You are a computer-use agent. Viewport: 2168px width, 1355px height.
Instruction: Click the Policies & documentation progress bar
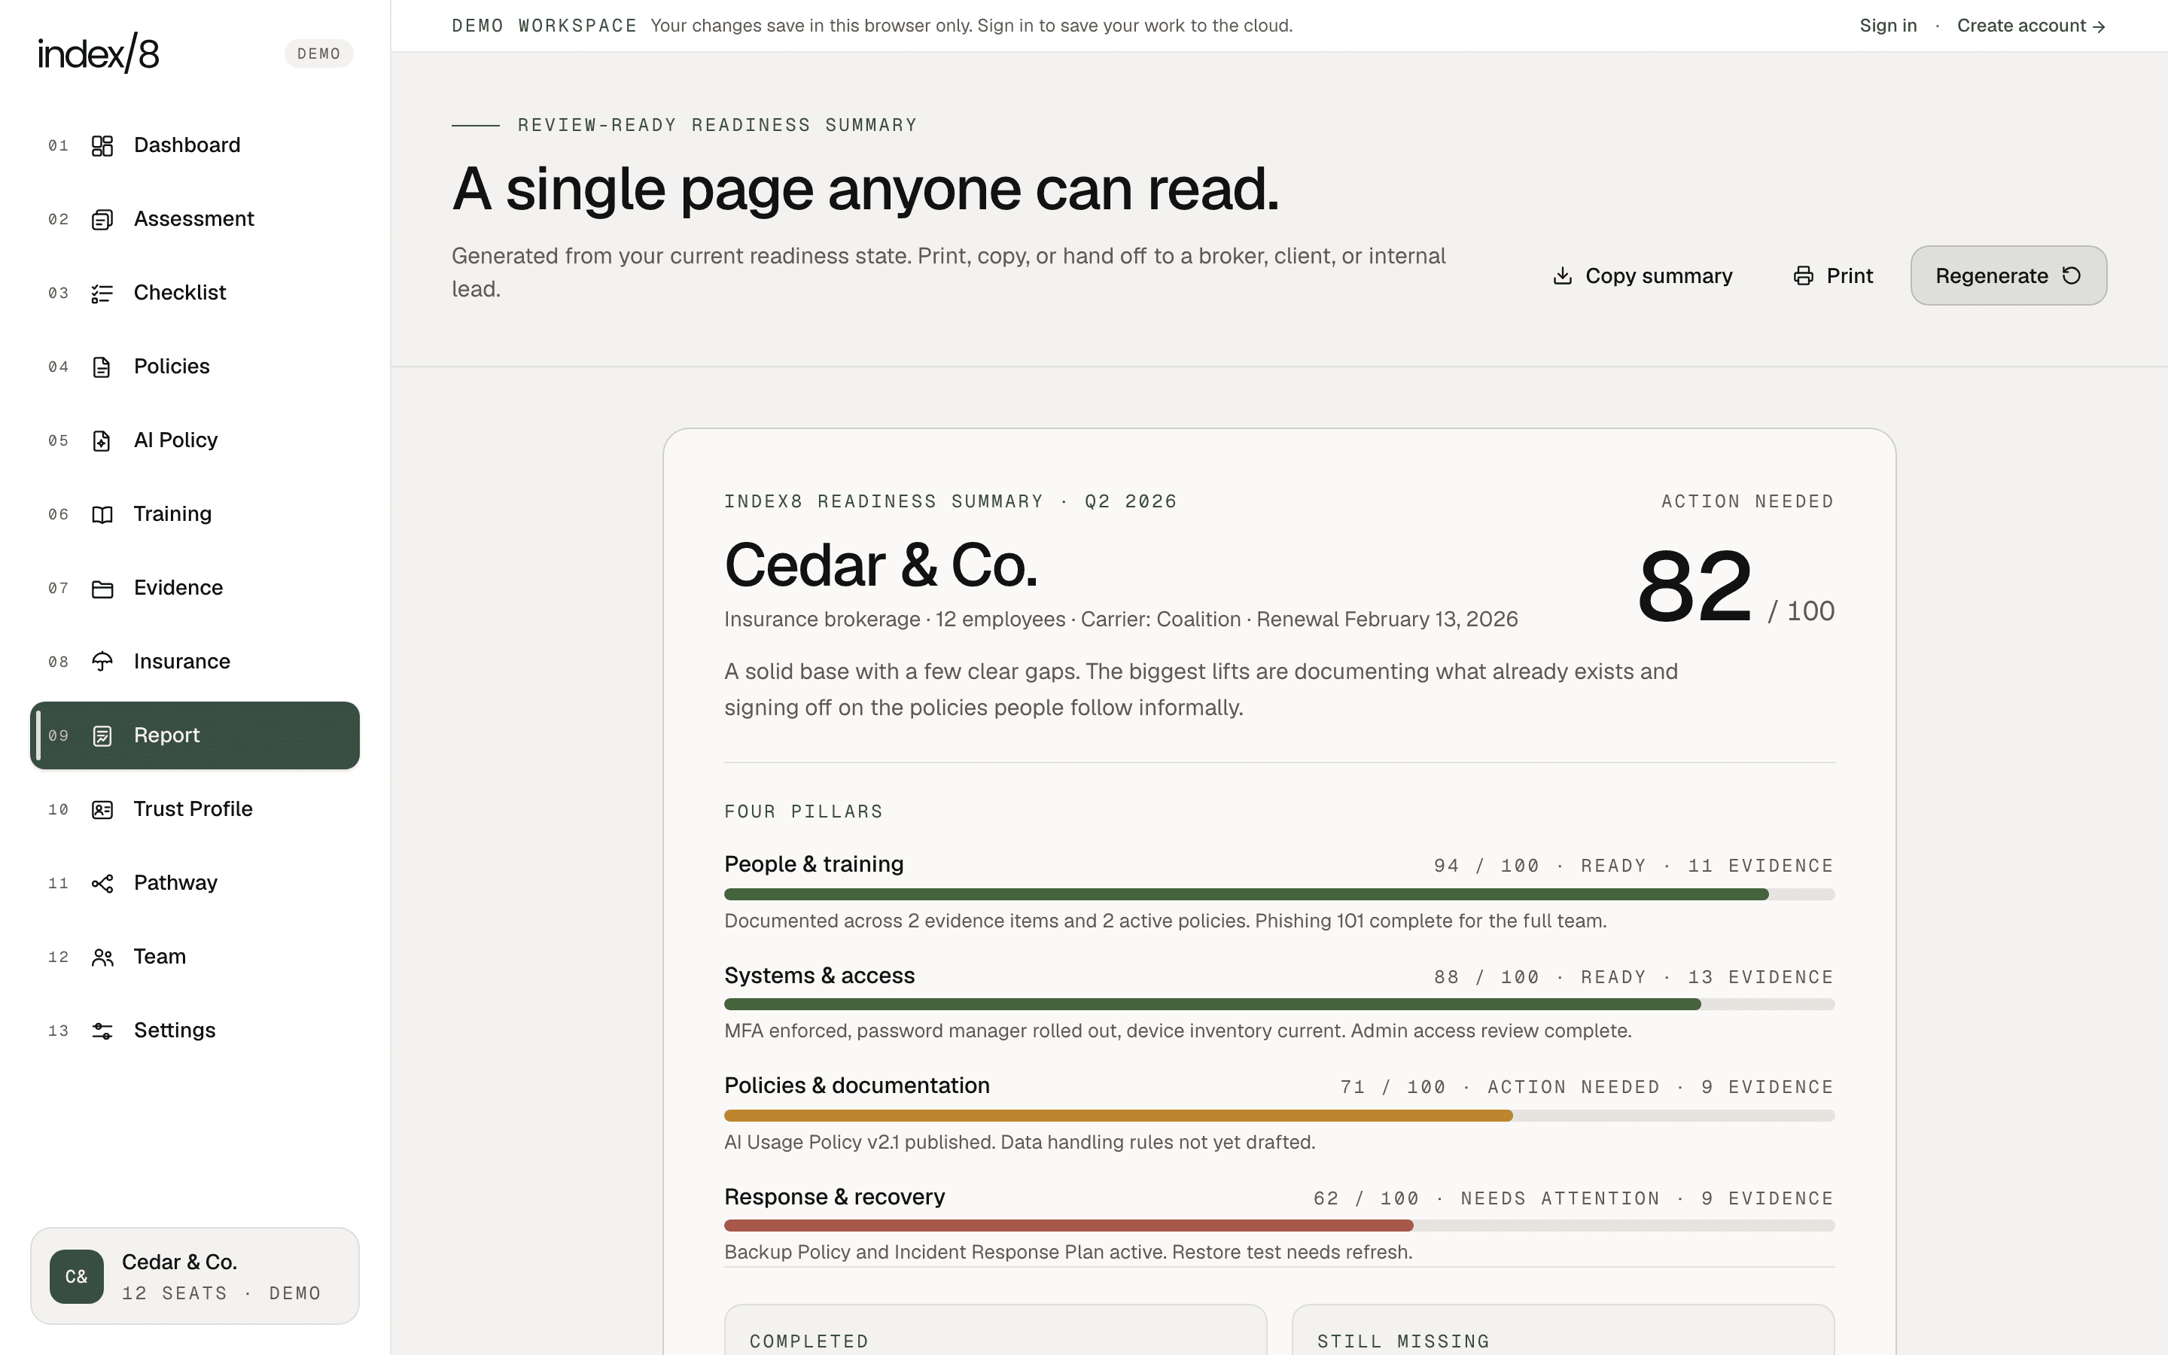pyautogui.click(x=1279, y=1116)
